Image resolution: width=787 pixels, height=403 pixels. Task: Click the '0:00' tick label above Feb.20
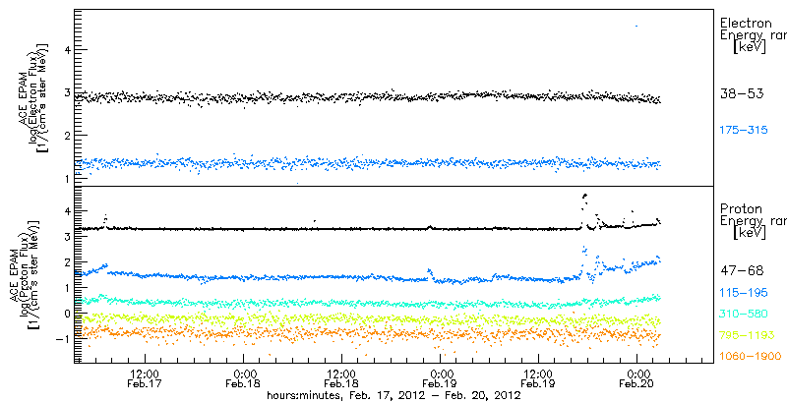pos(636,374)
